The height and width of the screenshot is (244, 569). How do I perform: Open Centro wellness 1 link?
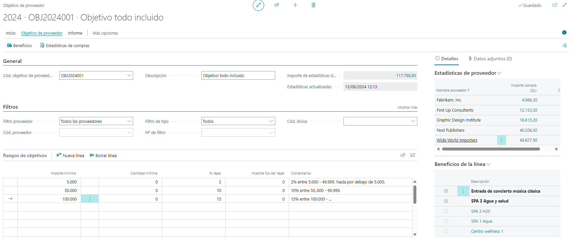487,231
